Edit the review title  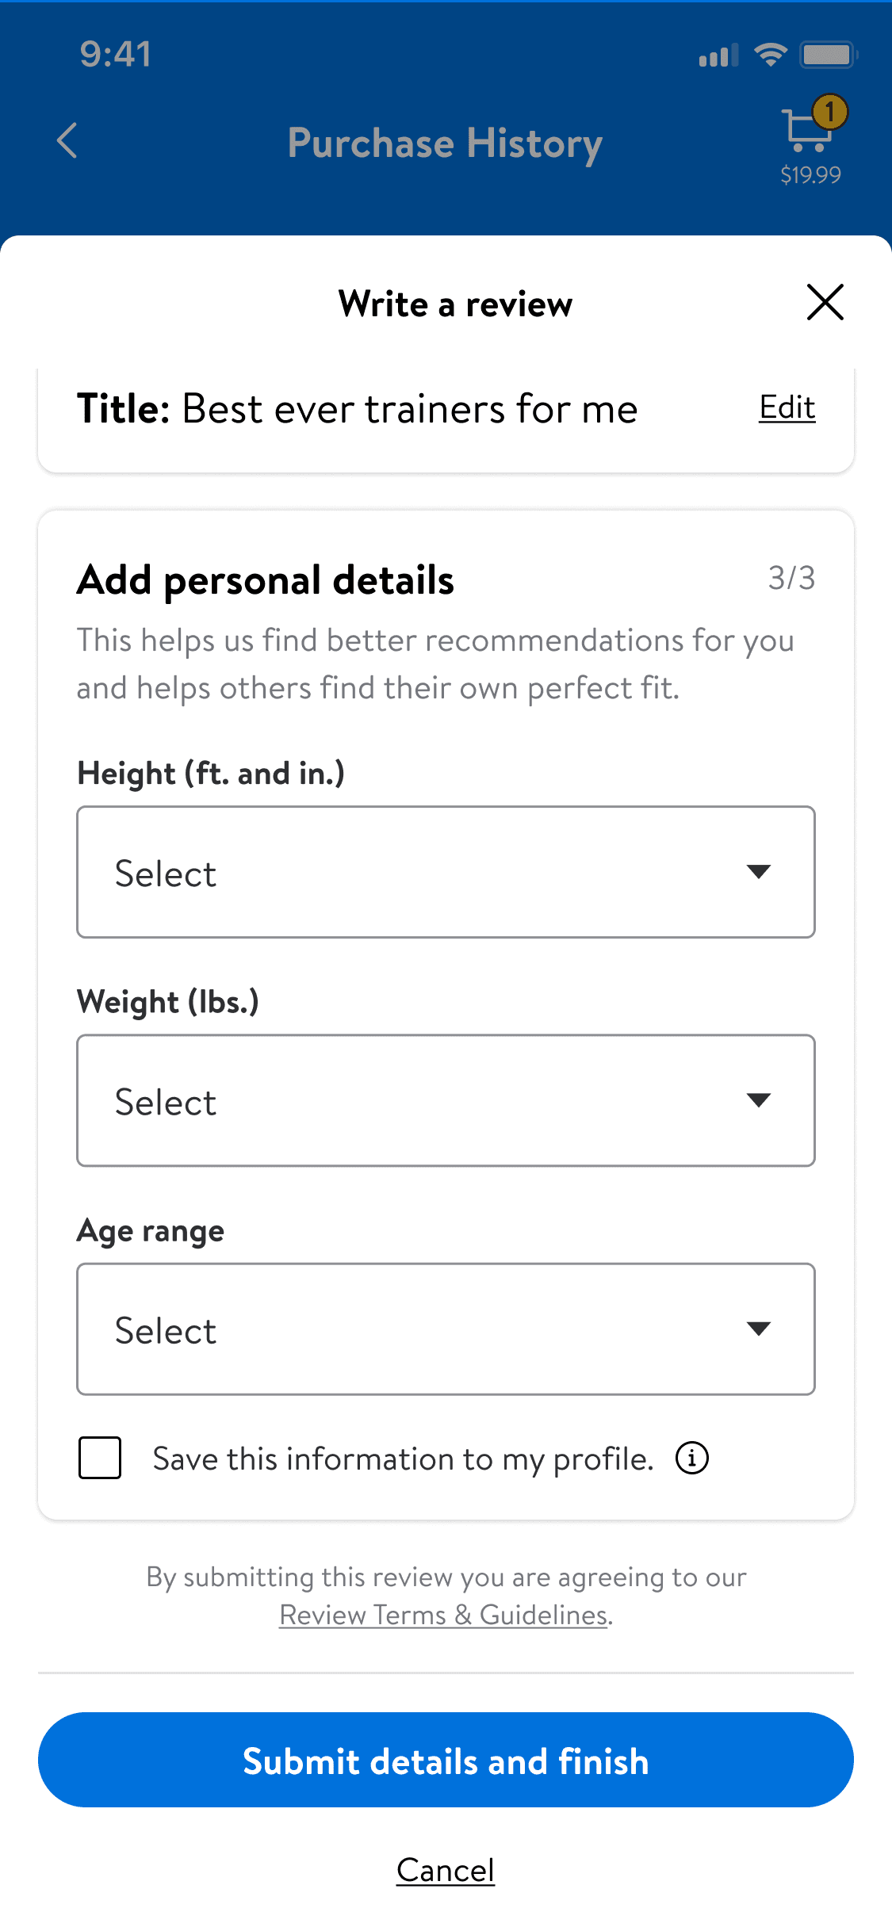click(787, 407)
